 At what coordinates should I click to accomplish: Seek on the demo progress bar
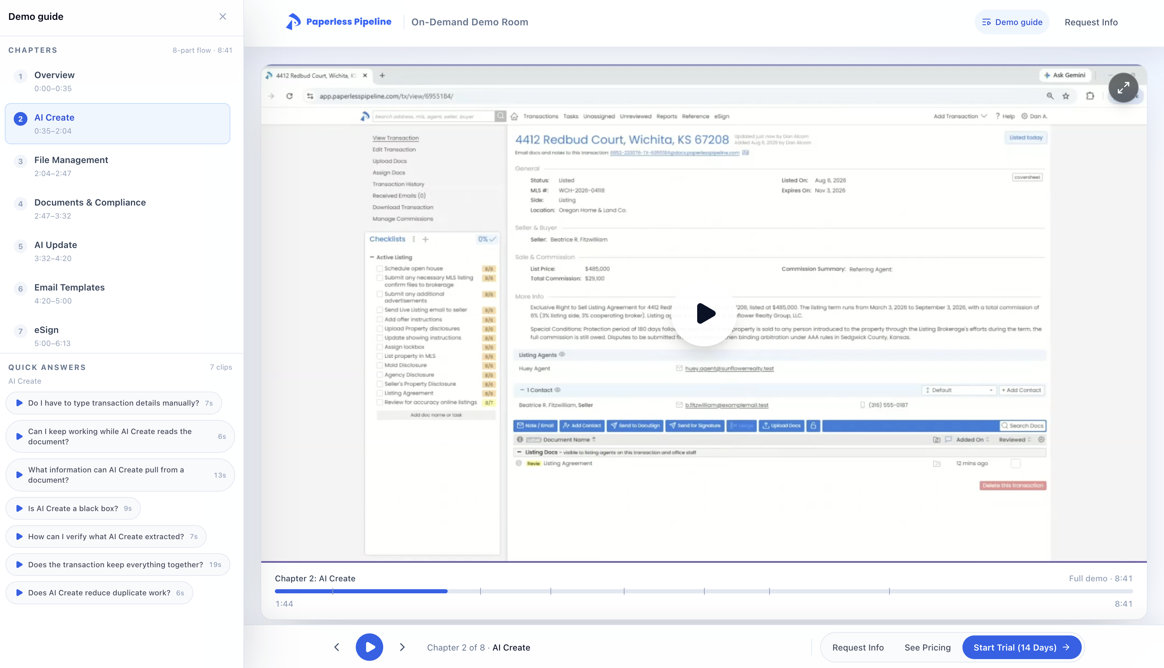click(704, 591)
